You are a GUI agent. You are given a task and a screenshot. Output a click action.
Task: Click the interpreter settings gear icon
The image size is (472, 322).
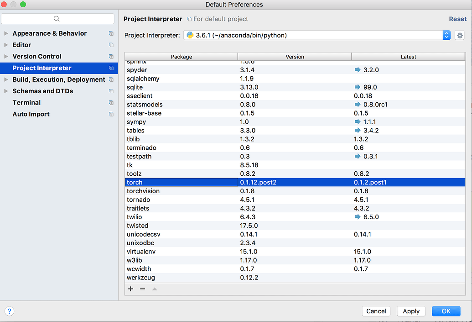click(x=459, y=35)
